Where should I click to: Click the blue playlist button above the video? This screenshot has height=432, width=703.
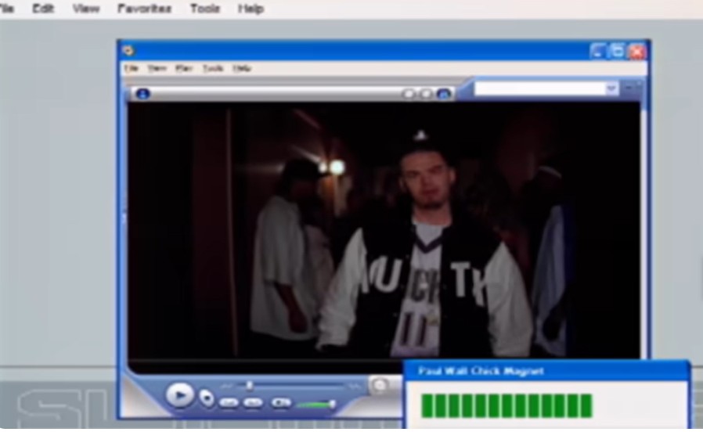click(x=444, y=94)
